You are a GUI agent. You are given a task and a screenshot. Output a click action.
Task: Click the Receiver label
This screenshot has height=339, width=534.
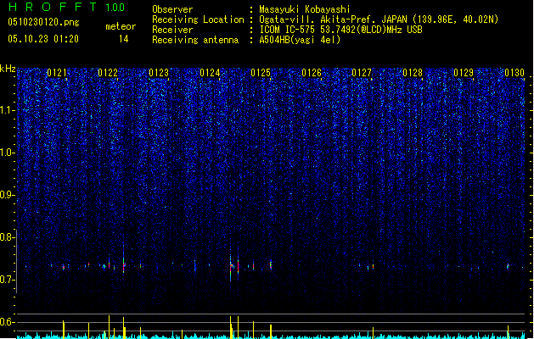[x=172, y=30]
